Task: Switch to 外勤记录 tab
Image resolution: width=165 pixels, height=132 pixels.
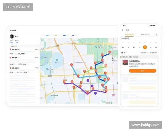Action: pyautogui.click(x=129, y=35)
